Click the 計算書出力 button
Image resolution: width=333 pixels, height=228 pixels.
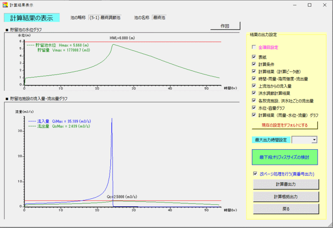pos(286,184)
